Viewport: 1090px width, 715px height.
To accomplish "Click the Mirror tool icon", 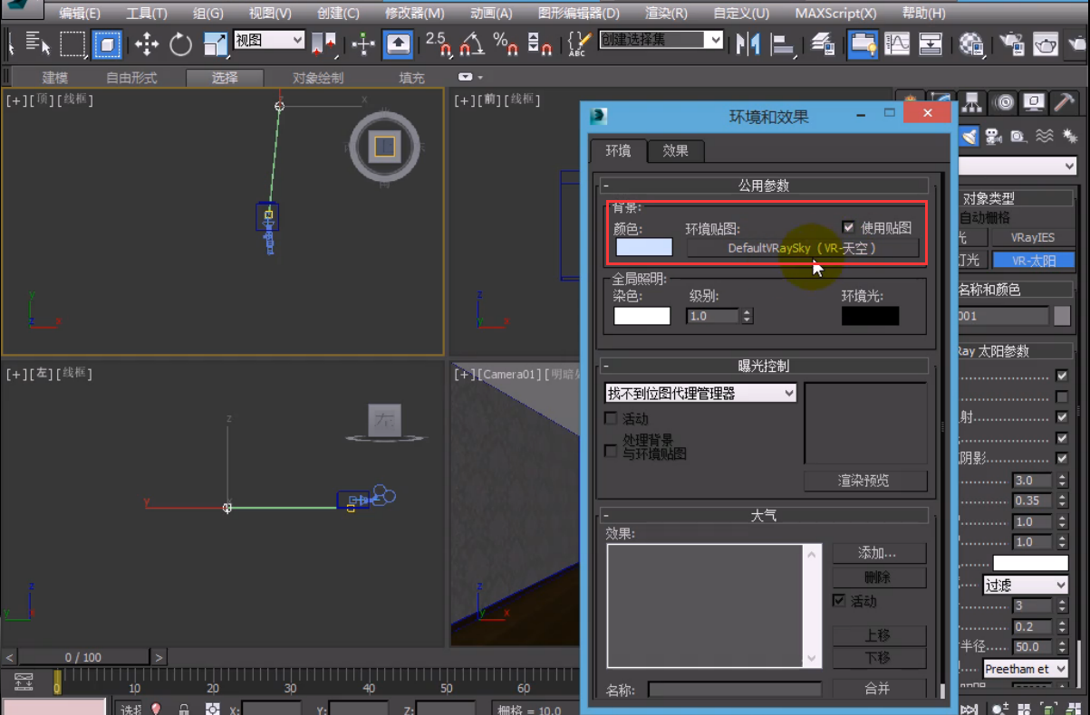I will 748,43.
